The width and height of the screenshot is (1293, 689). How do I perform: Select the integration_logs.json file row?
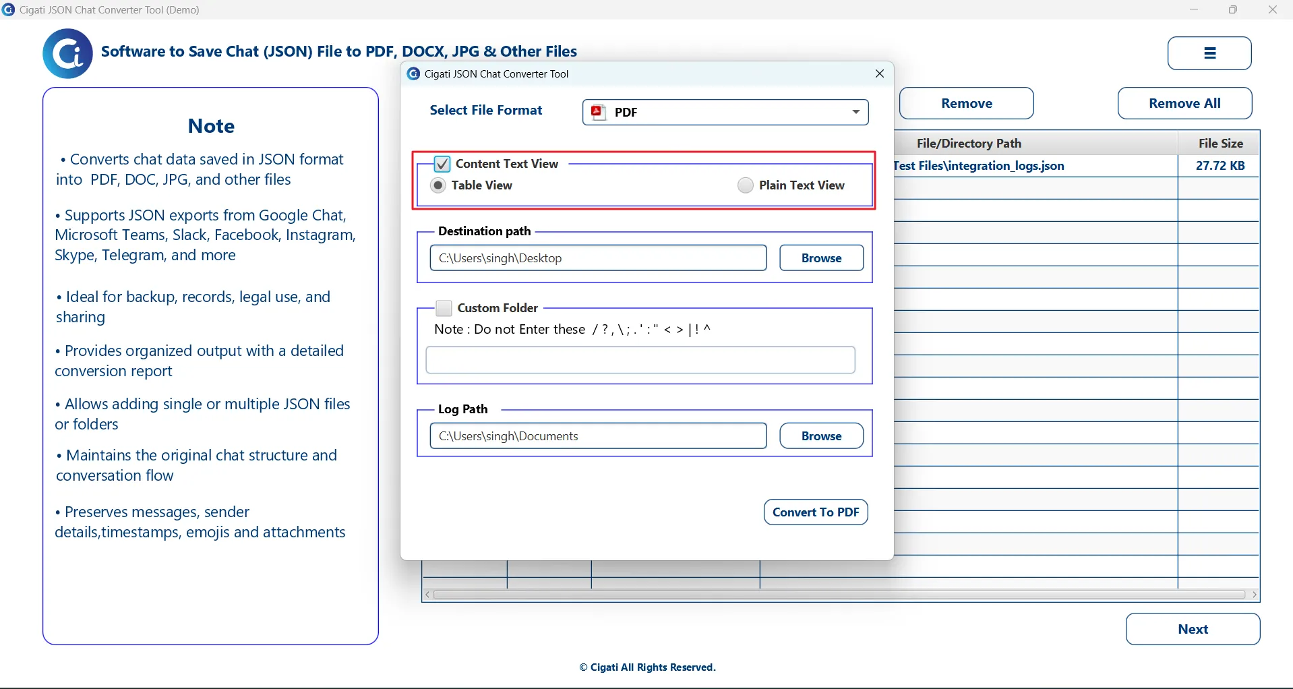[x=1077, y=166]
